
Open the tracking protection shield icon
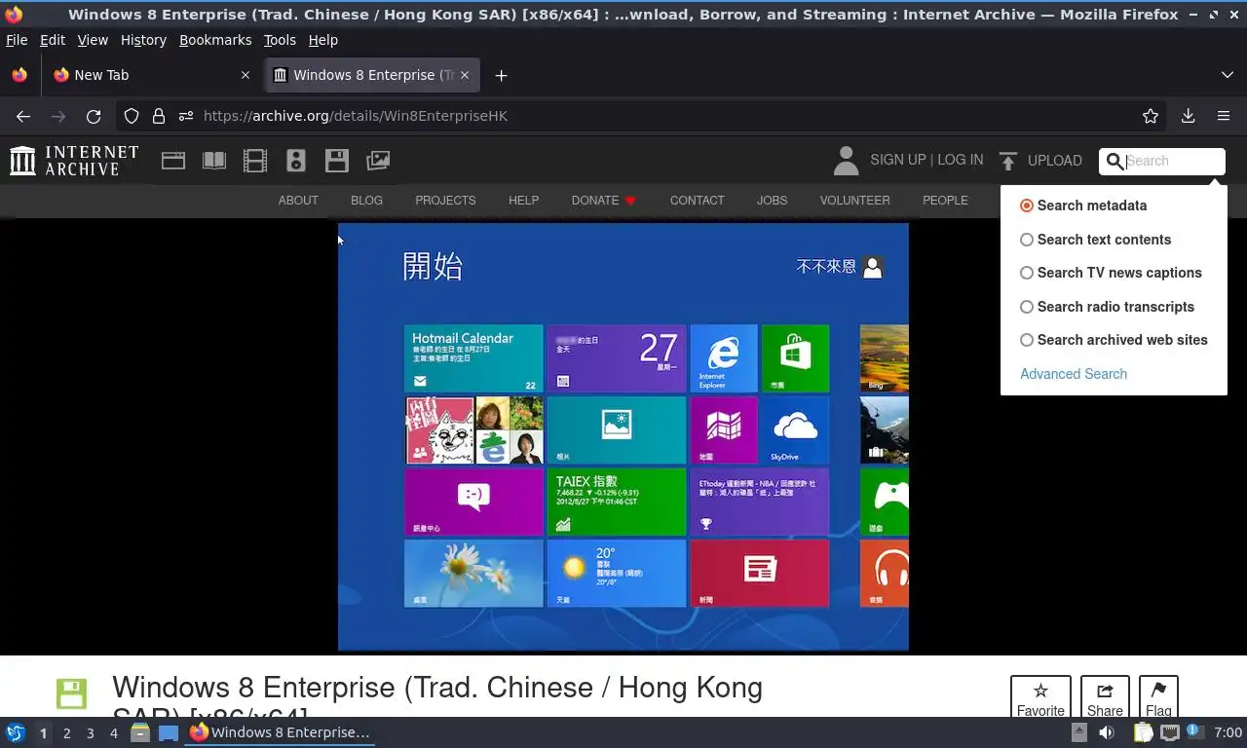[132, 116]
